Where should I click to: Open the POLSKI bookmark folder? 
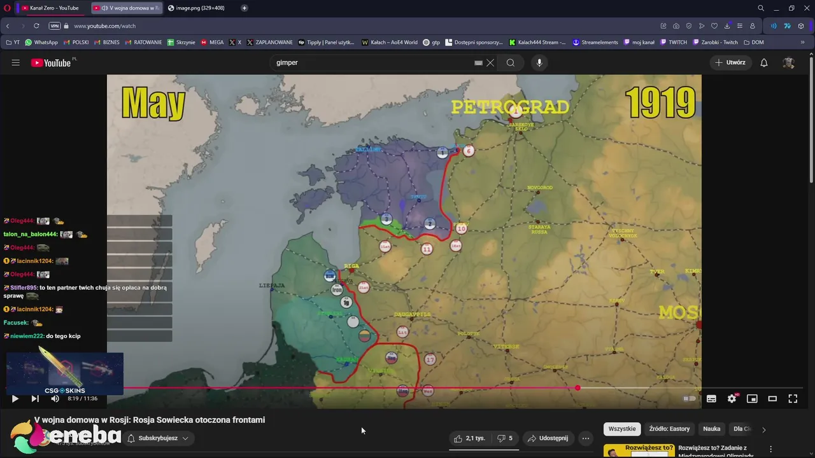point(76,43)
